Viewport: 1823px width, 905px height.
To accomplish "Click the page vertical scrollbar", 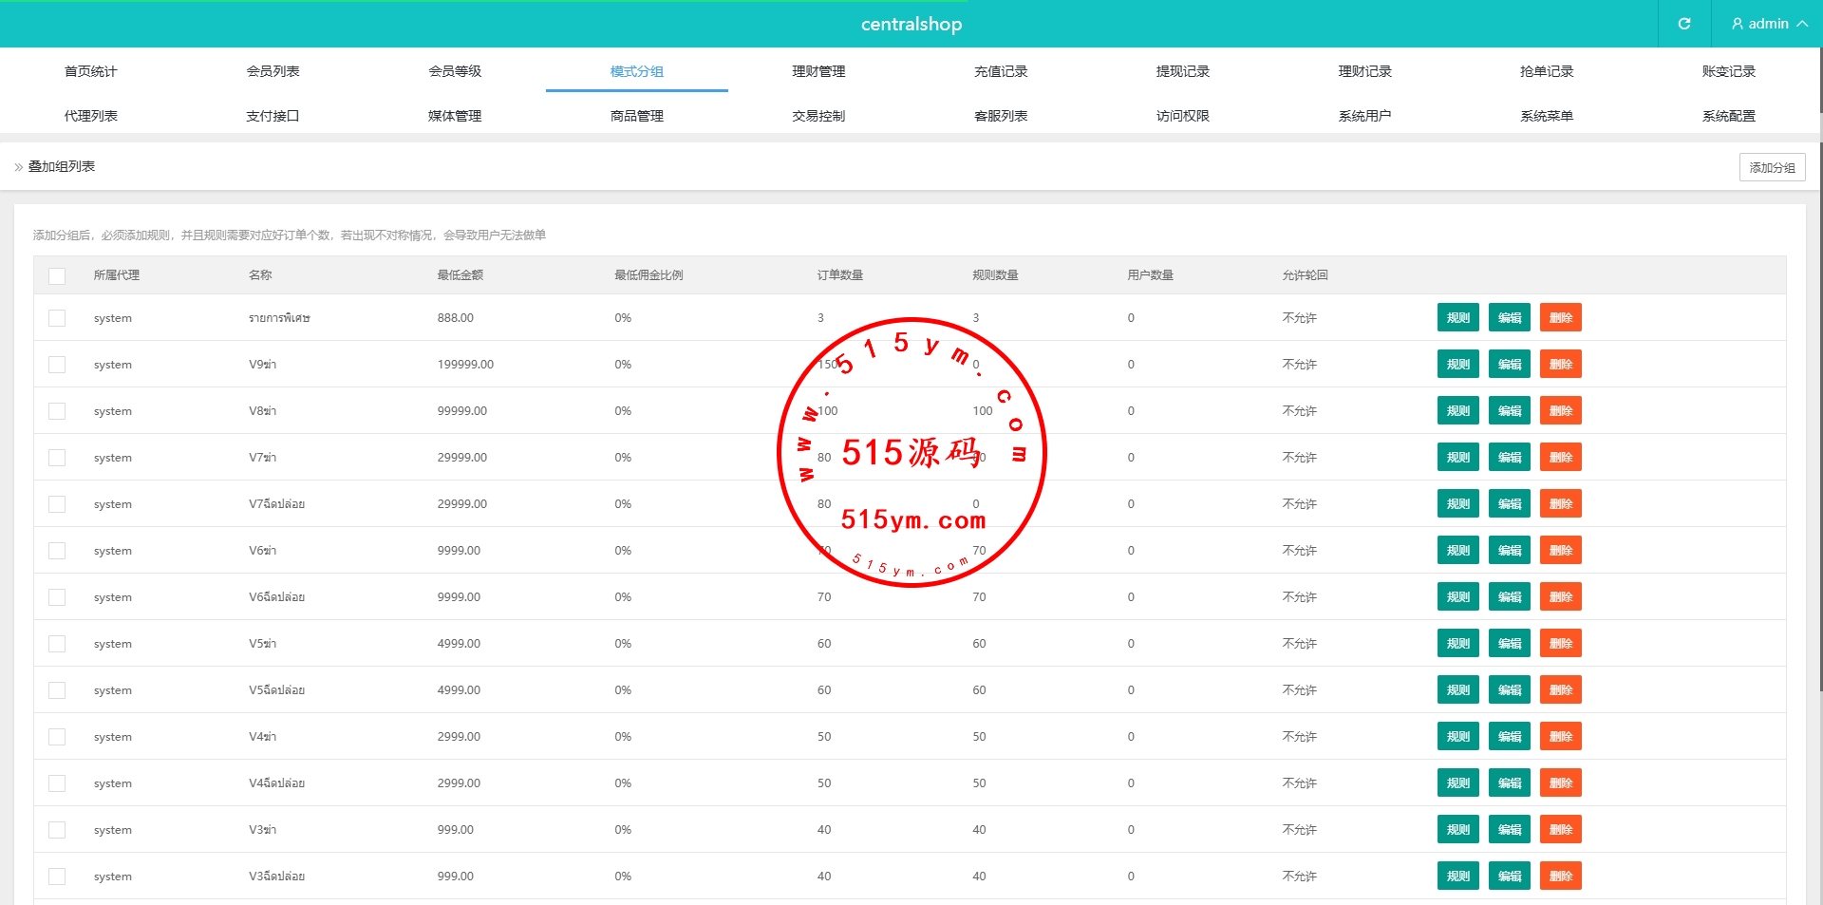I will pyautogui.click(x=1819, y=380).
